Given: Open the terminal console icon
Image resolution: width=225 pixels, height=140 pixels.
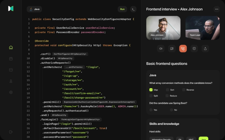Looking at the screenshot, I should coord(133,9).
